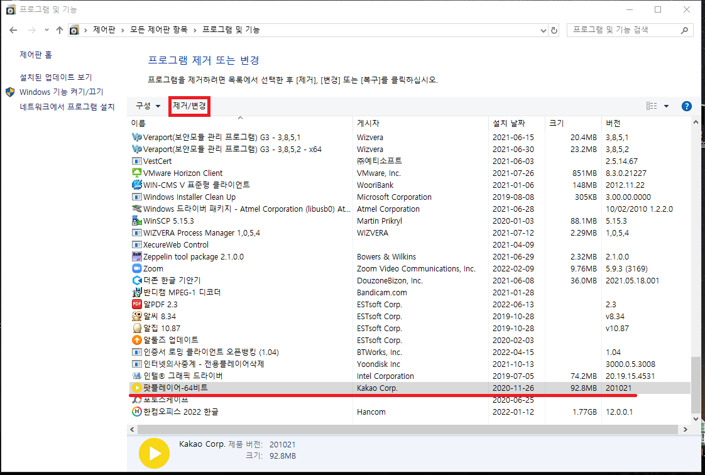Viewport: 705px width, 475px height.
Task: Click the Zeppelin tool package icon
Action: pos(137,256)
